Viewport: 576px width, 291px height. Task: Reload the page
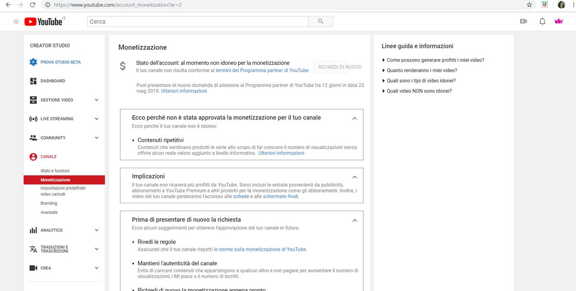coord(33,5)
